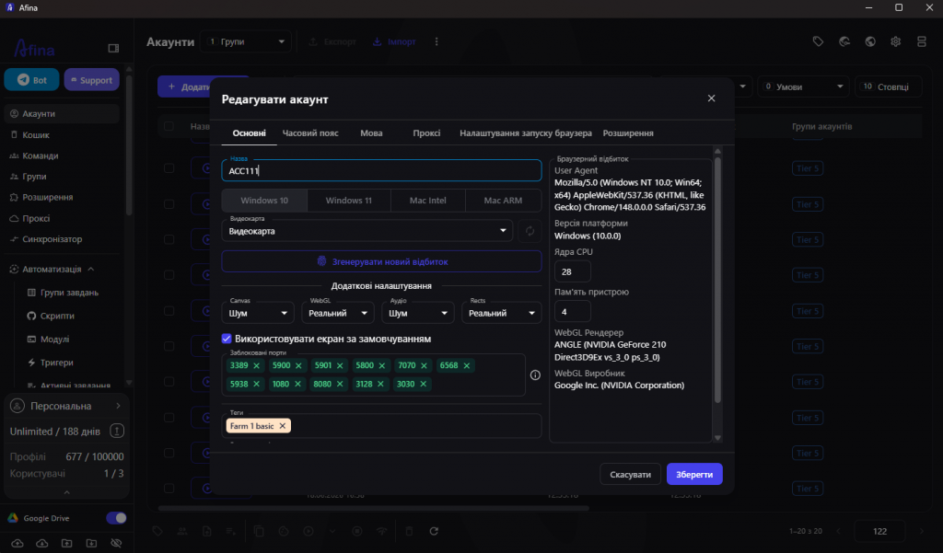Check the select-all checkbox in table header
Viewport: 943px width, 553px height.
(x=169, y=127)
